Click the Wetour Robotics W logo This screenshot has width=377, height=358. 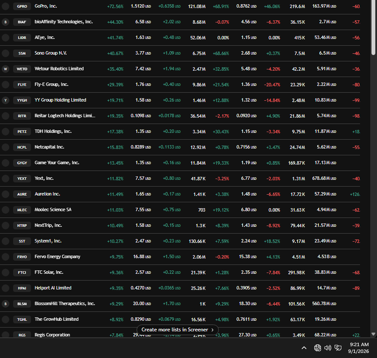6,69
